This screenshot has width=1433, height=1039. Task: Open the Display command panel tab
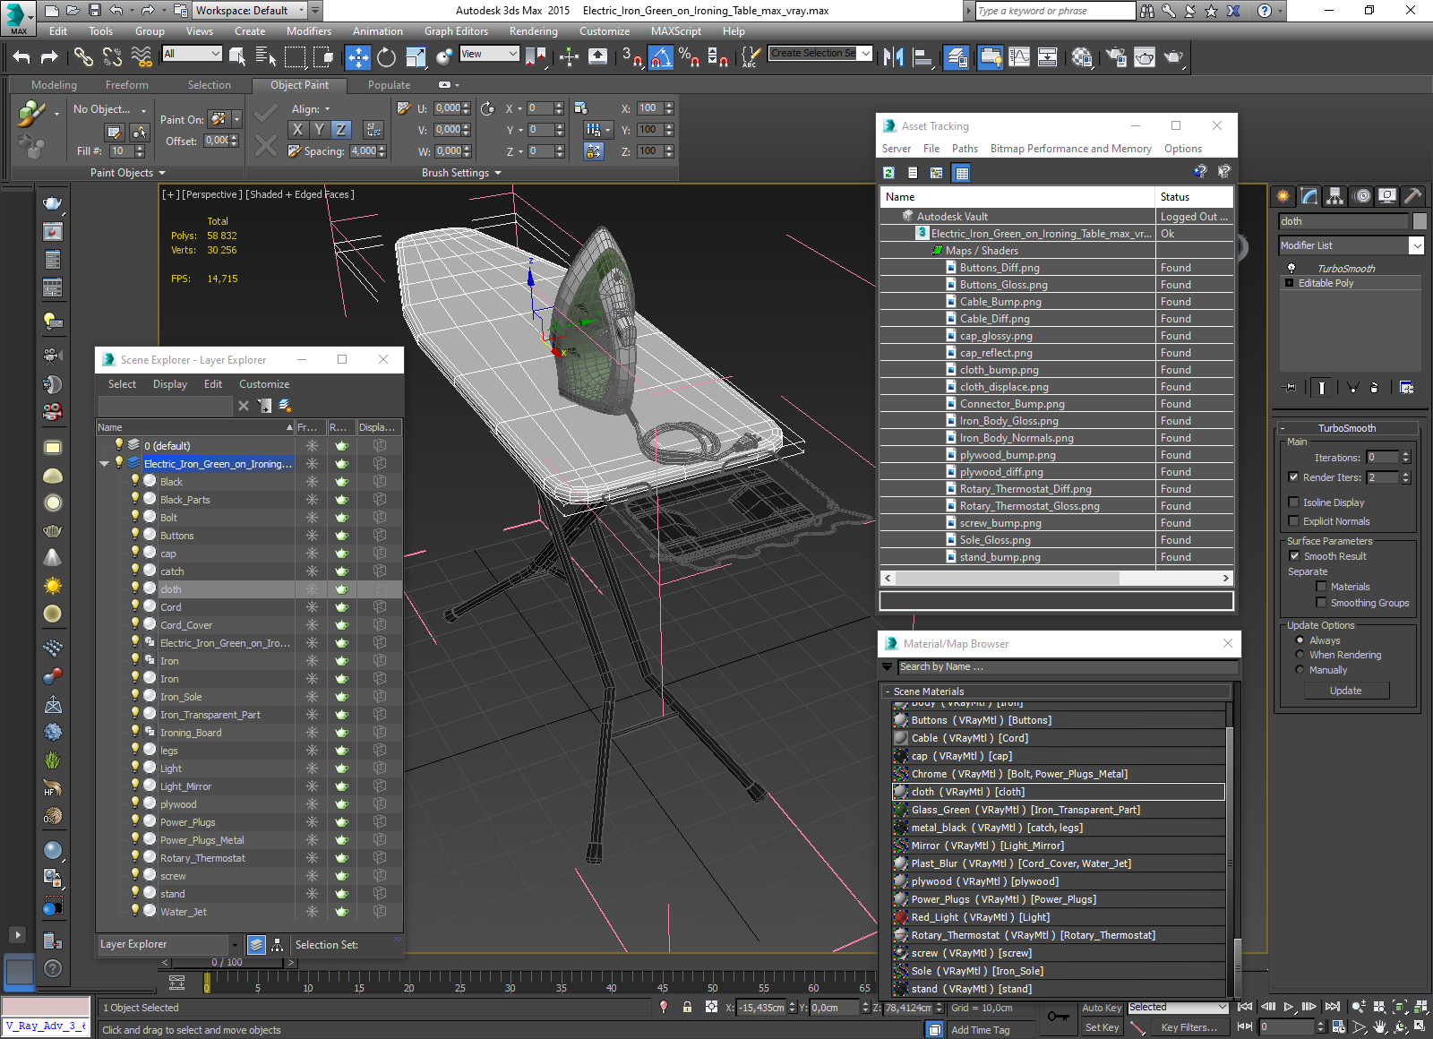pyautogui.click(x=1387, y=196)
